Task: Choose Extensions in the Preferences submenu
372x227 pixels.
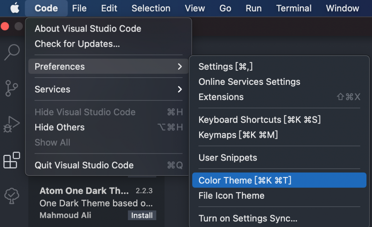Action: click(x=279, y=97)
